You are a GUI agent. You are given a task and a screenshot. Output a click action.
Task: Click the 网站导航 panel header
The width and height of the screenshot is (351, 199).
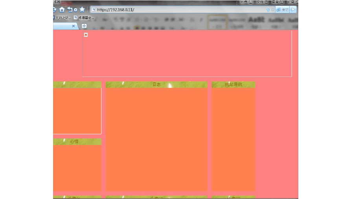[x=233, y=85]
